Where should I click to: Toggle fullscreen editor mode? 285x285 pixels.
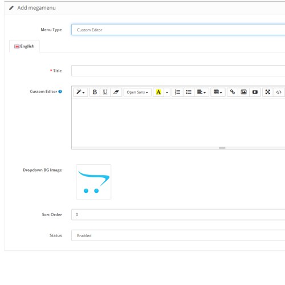[268, 92]
